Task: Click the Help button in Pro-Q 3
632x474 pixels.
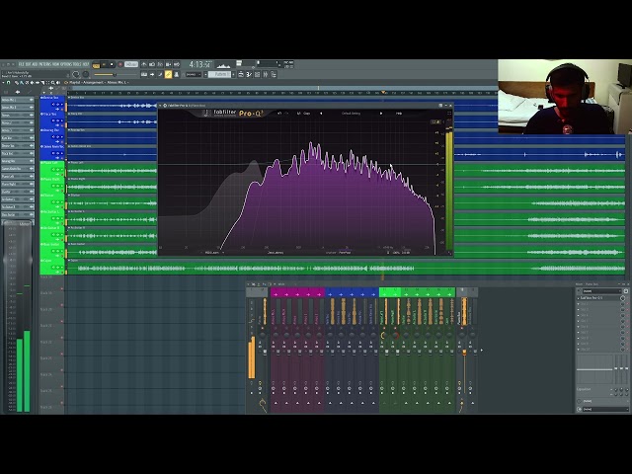Action: click(x=399, y=114)
